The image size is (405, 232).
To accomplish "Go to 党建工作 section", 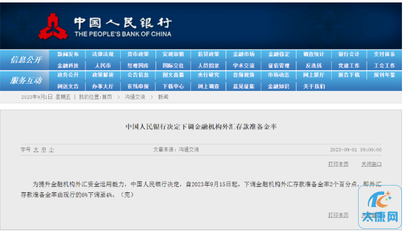I will pos(349,66).
